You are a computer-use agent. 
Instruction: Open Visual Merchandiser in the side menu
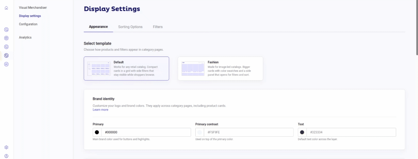coord(33,7)
